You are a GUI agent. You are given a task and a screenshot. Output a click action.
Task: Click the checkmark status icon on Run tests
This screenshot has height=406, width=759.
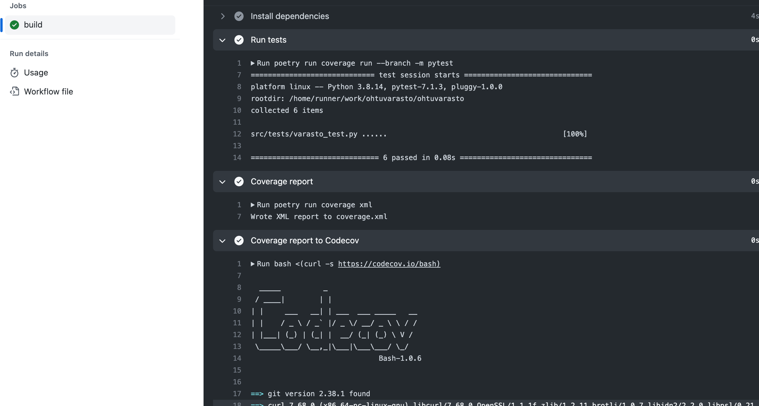[x=239, y=40]
